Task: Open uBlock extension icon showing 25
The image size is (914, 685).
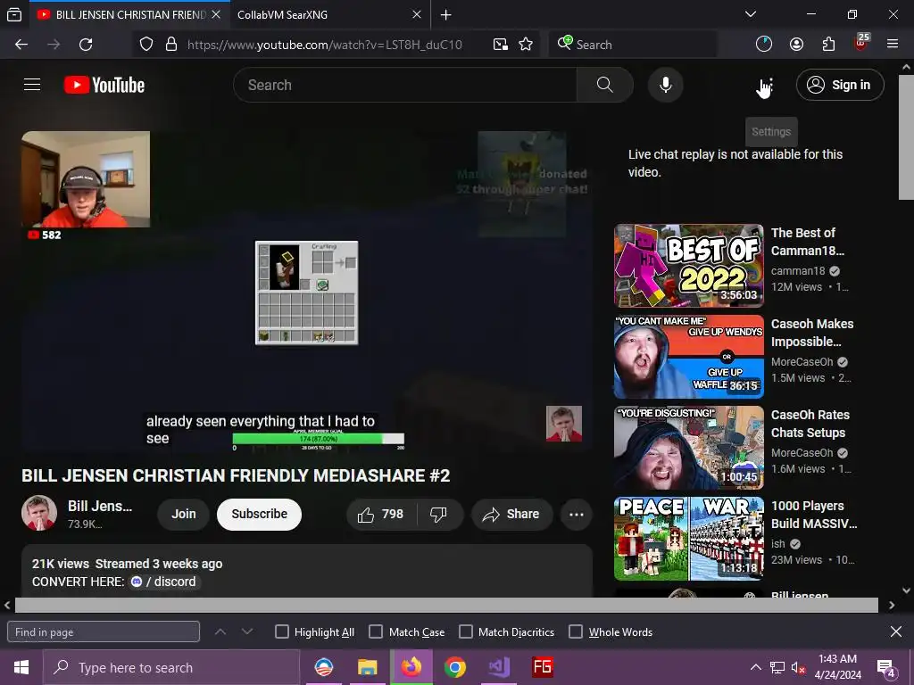Action: (x=861, y=43)
